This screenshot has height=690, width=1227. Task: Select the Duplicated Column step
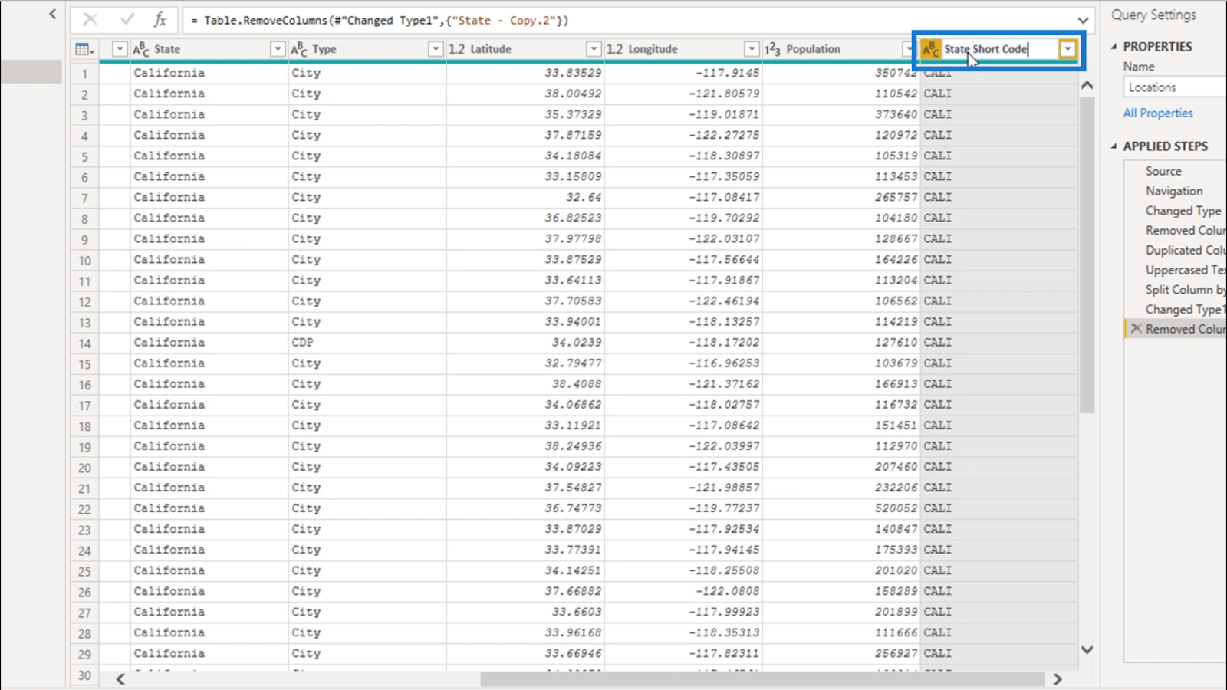tap(1186, 250)
